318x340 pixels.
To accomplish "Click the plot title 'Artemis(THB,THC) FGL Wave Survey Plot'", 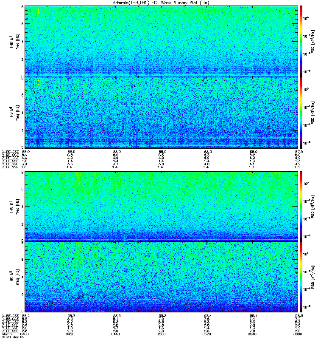I will tap(161, 3).
